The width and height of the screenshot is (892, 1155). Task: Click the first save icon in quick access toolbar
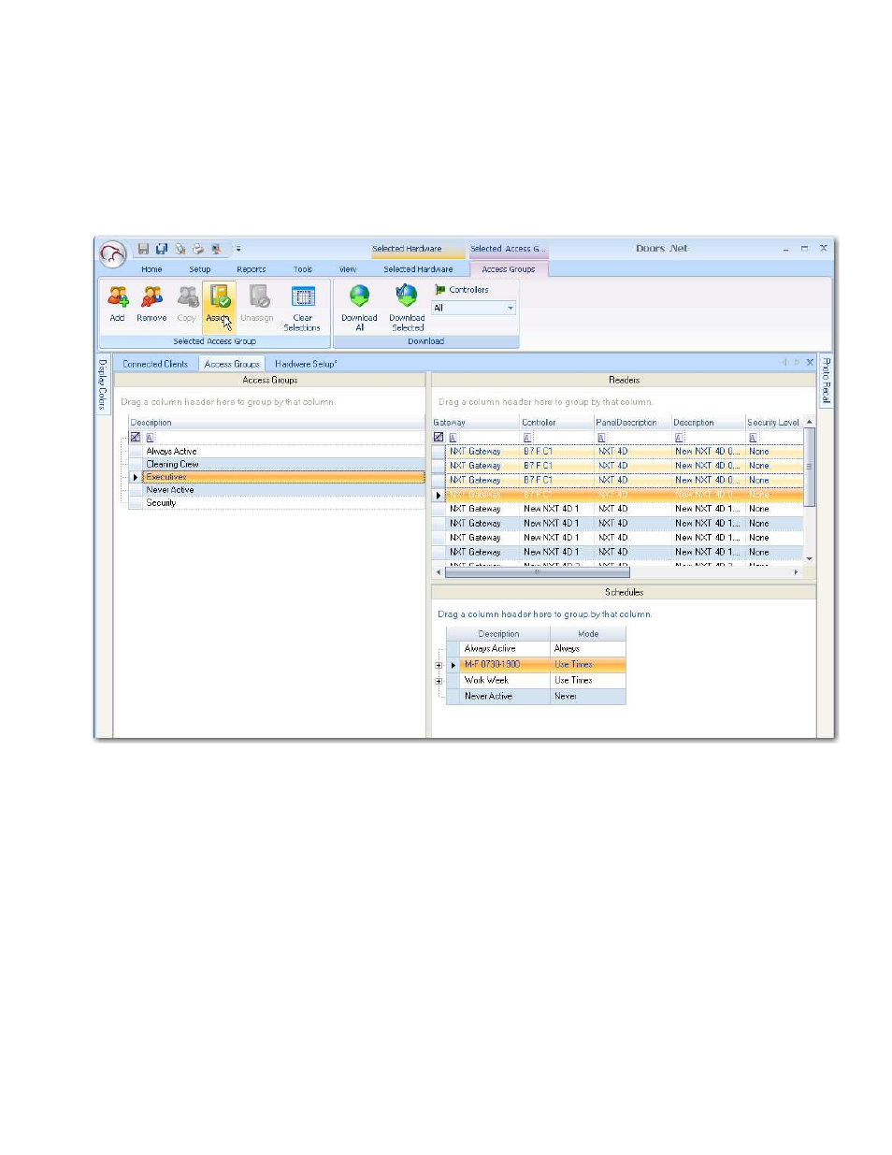(x=143, y=249)
